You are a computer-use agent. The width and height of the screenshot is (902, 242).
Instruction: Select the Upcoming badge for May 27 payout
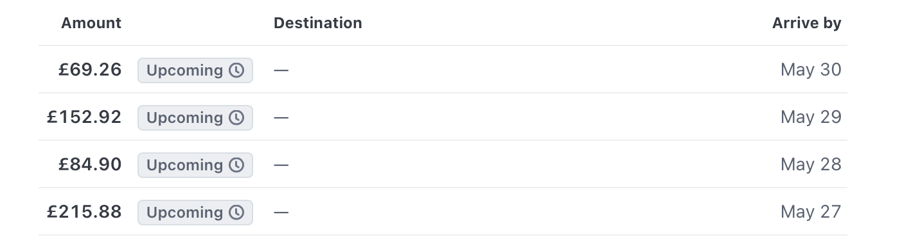coord(195,213)
